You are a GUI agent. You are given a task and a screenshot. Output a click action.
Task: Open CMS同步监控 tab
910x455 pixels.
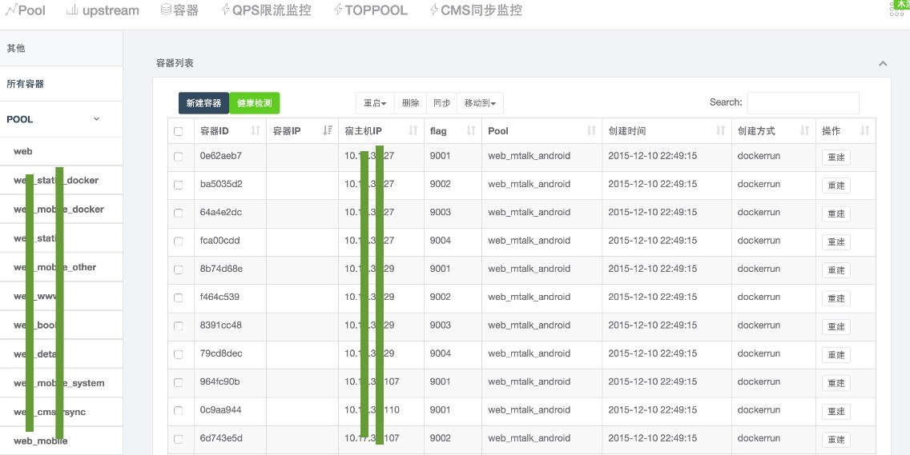475,10
